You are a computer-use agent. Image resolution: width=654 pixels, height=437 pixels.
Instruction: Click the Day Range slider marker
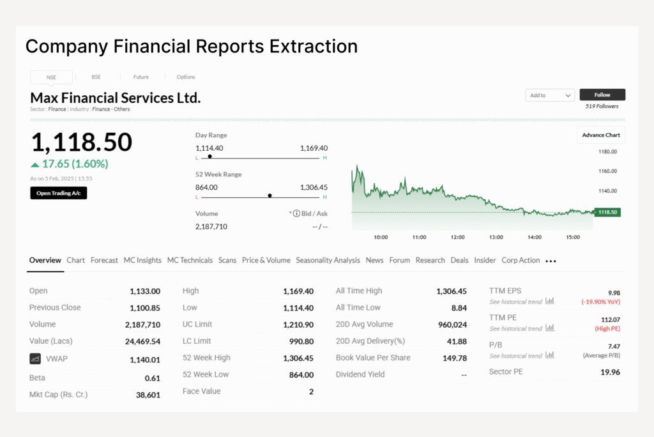click(x=210, y=157)
